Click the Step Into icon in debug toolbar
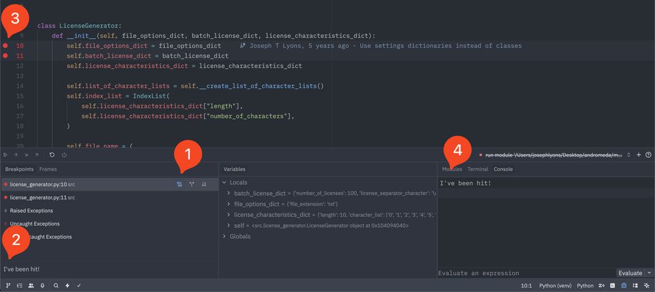655x292 pixels. coord(26,155)
